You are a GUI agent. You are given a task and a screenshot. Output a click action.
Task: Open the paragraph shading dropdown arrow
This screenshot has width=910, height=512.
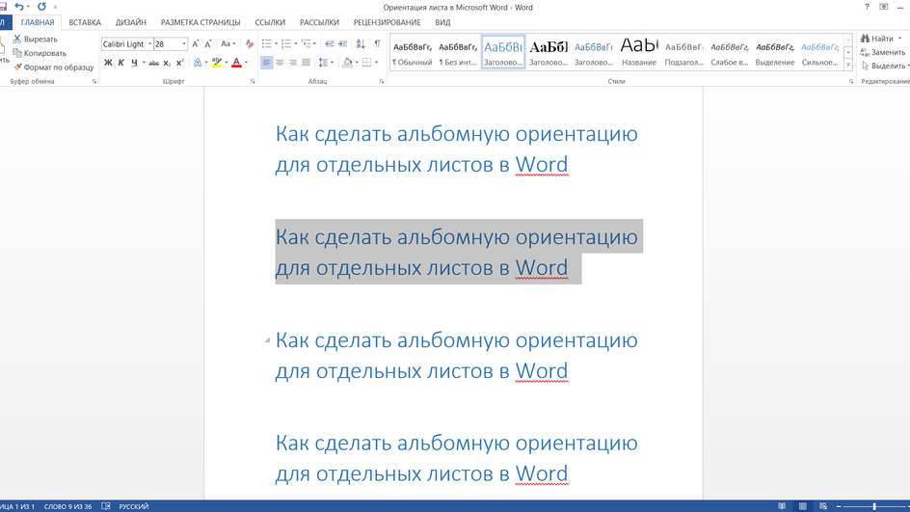coord(357,63)
